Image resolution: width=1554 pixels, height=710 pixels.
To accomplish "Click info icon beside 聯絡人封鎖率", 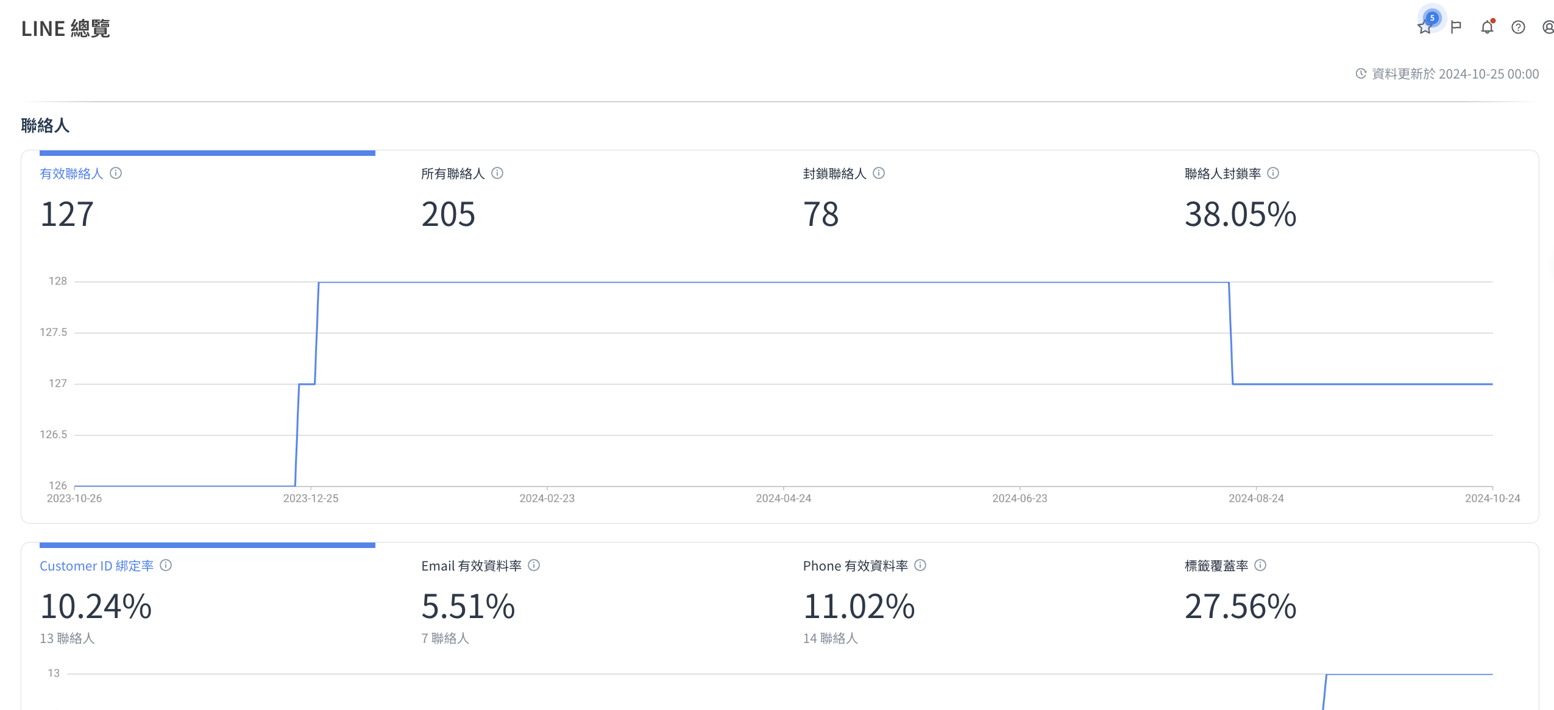I will pos(1273,173).
